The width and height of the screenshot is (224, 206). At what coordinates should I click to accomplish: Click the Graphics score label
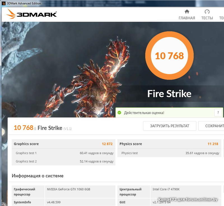(x=26, y=144)
